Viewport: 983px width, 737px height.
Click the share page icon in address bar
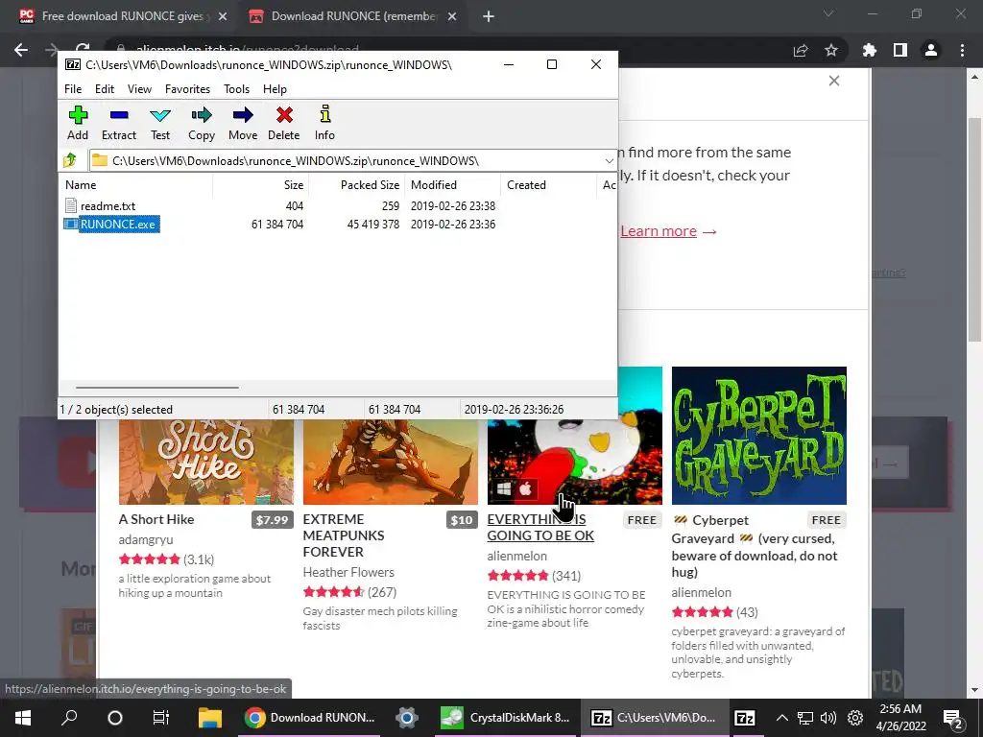tap(801, 51)
